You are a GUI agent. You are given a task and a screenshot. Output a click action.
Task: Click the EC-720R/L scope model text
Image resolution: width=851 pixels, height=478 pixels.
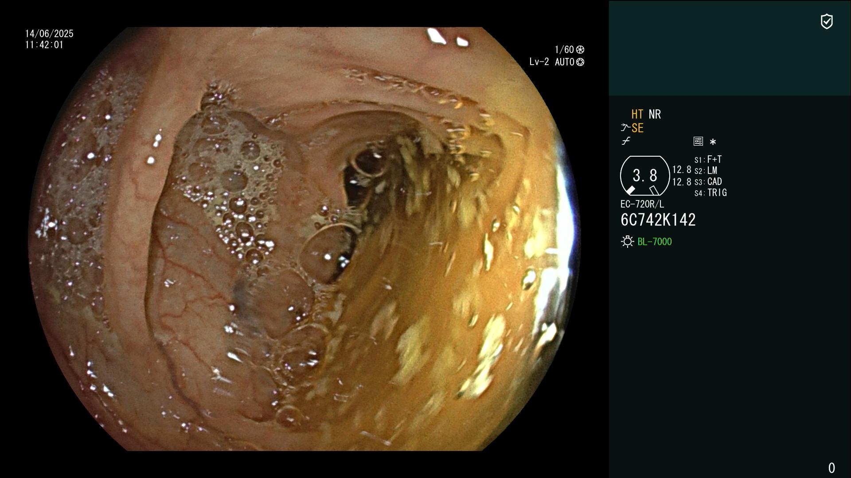point(642,204)
